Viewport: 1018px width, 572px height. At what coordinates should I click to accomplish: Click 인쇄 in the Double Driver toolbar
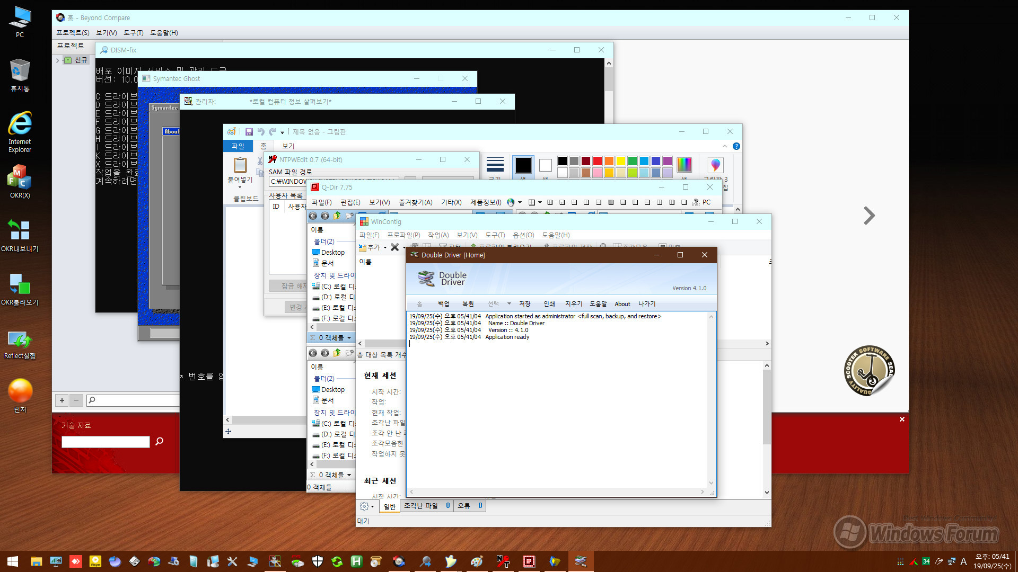click(549, 304)
